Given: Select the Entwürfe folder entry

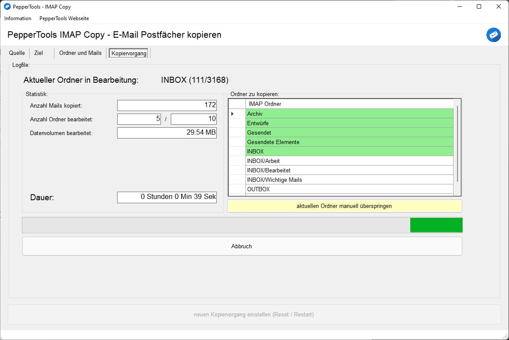Looking at the screenshot, I should point(300,123).
